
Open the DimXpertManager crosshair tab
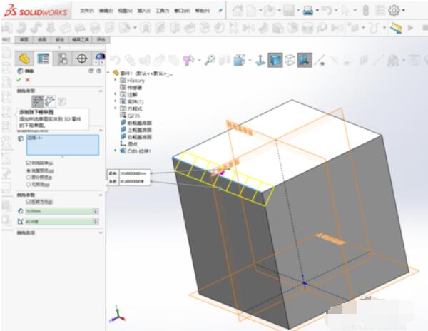click(82, 58)
